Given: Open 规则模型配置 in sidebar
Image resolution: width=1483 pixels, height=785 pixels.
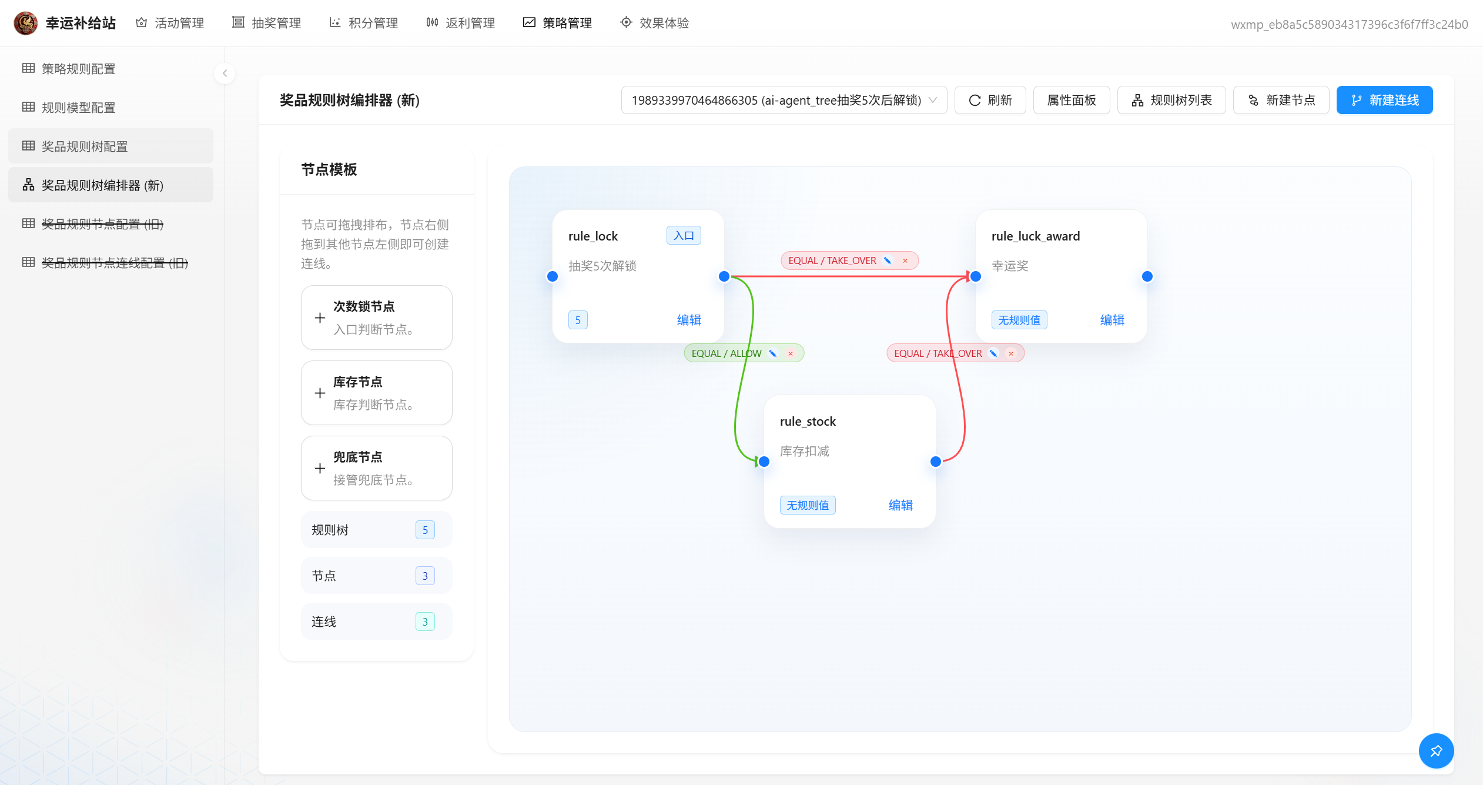Looking at the screenshot, I should [x=79, y=108].
